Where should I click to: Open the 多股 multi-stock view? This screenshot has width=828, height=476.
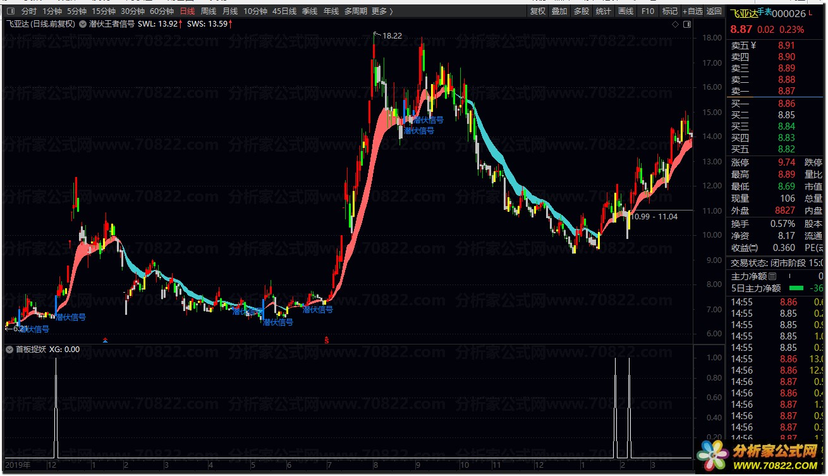click(x=581, y=11)
